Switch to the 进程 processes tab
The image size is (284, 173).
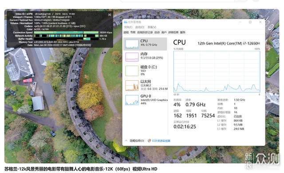pos(126,32)
